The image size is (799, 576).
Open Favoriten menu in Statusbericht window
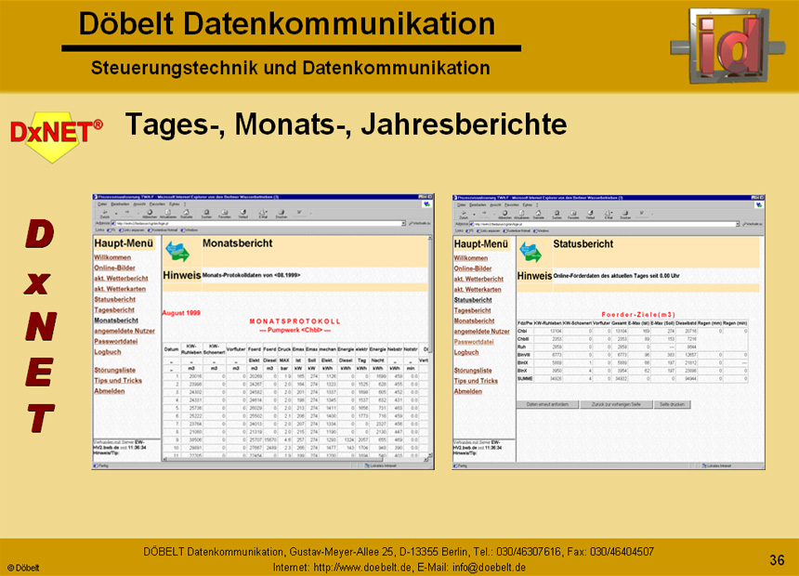511,205
